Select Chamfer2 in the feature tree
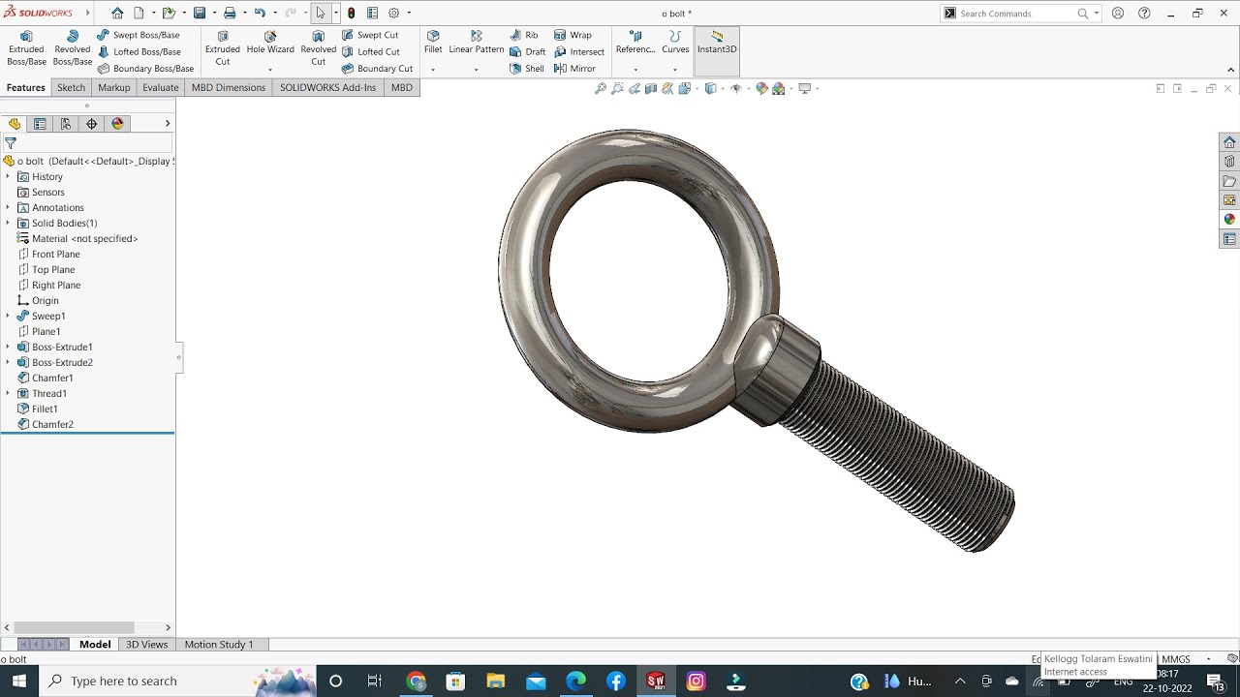 pos(46,424)
